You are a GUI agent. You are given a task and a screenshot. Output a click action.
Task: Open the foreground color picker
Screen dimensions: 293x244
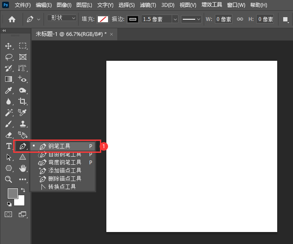pyautogui.click(x=13, y=193)
